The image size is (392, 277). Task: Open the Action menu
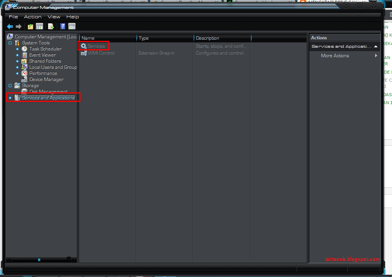point(32,16)
